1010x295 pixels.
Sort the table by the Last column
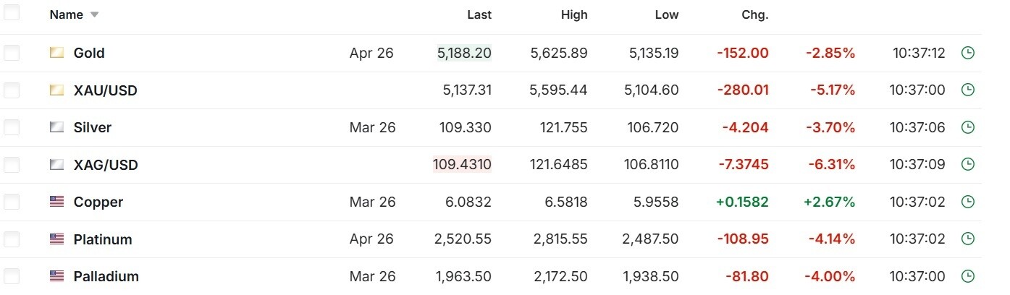479,14
